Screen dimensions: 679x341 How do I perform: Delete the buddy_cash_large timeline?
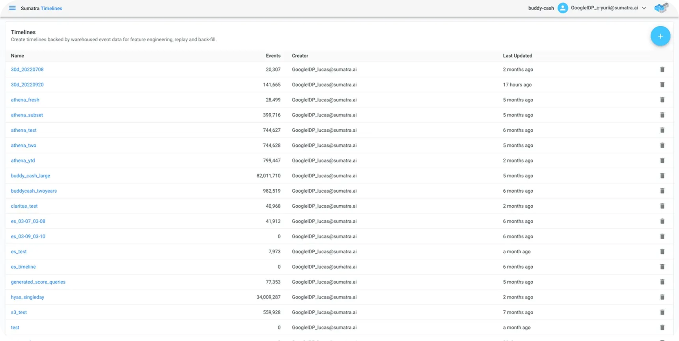click(662, 176)
